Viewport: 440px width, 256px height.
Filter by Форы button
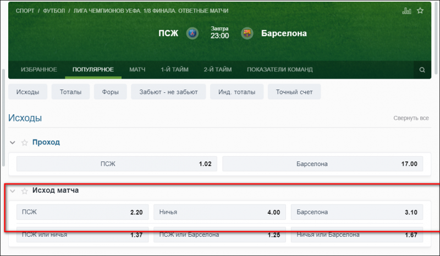pyautogui.click(x=111, y=92)
